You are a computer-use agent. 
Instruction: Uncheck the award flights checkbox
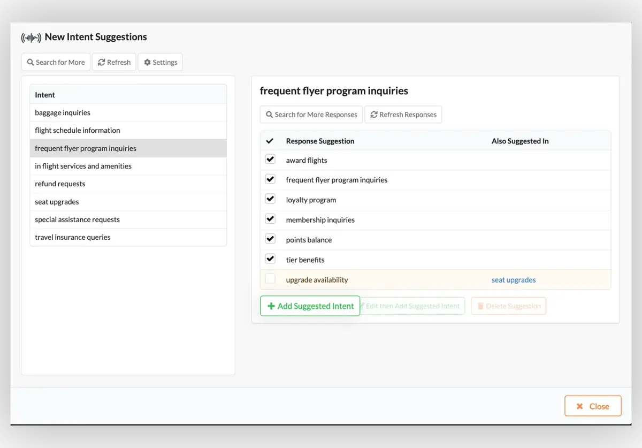pos(270,160)
